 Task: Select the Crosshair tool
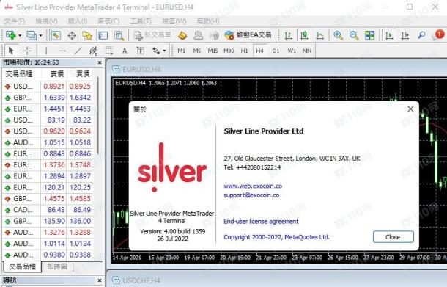click(27, 51)
